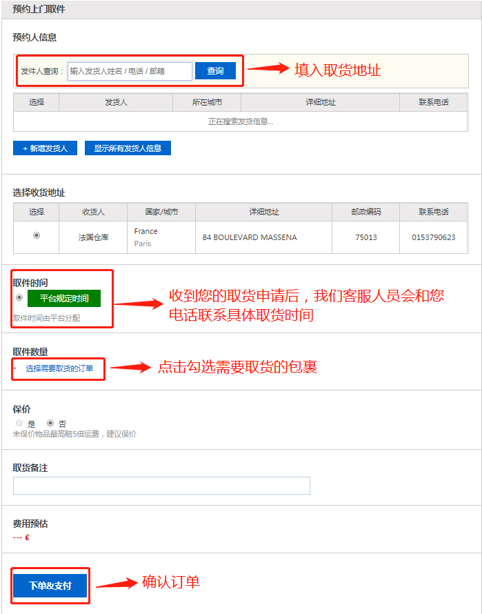Screen dimensions: 482x614
Task: Click the 正在搜索发货信息... status text
Action: (x=241, y=122)
